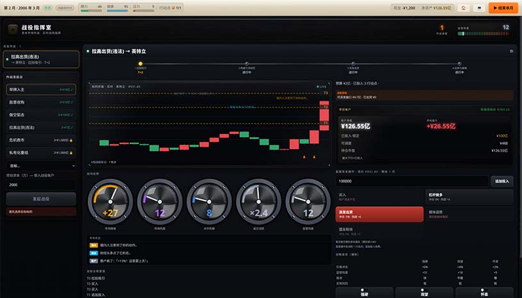522x298 pixels.
Task: Click the capital input field showing 2000
Action: [41, 185]
